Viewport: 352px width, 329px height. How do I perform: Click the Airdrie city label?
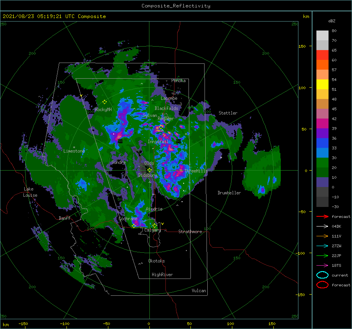pyautogui.click(x=154, y=209)
